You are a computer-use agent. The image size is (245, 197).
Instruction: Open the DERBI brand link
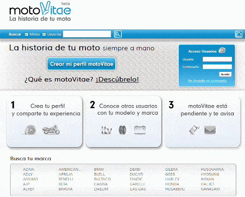coord(135,169)
